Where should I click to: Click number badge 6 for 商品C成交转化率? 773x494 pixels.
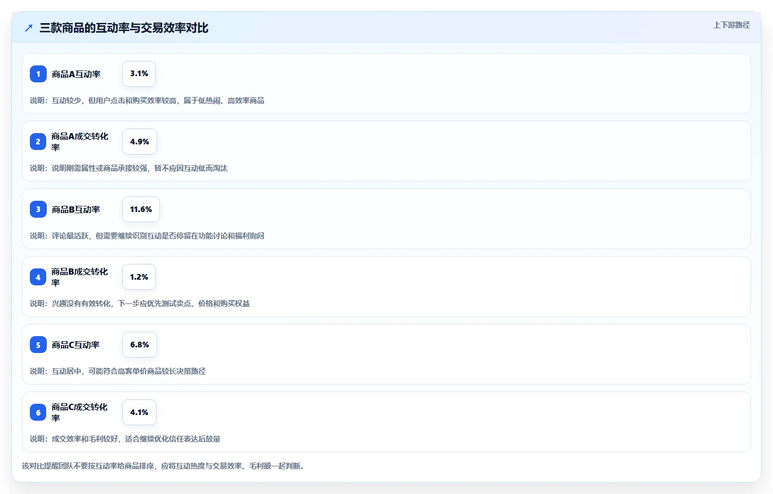38,412
